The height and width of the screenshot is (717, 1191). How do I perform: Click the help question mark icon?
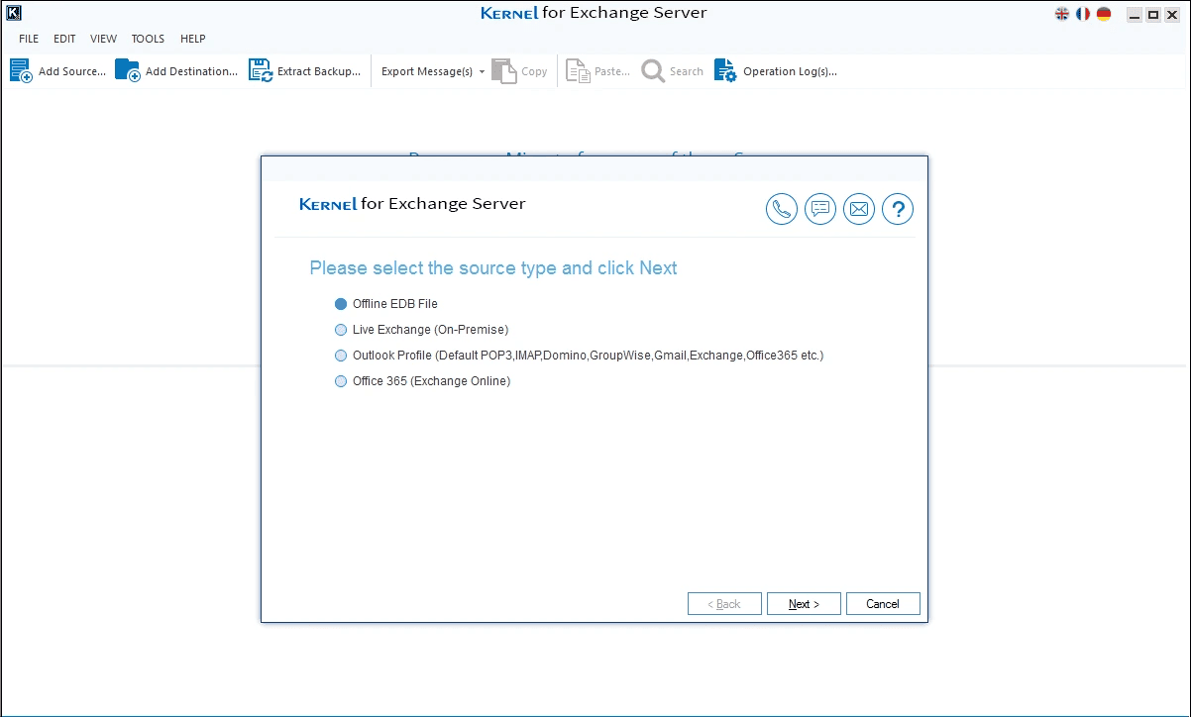coord(898,209)
